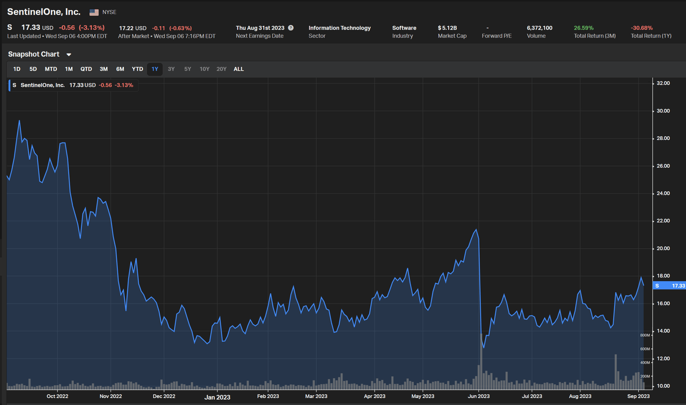Click the US flag icon beside NYSE
The width and height of the screenshot is (686, 405).
[94, 12]
